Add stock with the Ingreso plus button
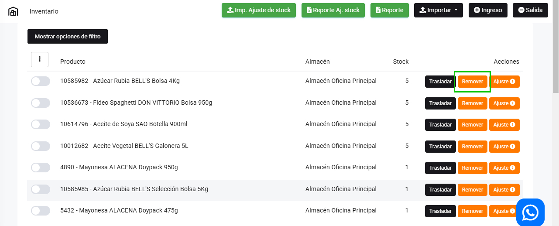This screenshot has width=559, height=226. click(x=488, y=10)
